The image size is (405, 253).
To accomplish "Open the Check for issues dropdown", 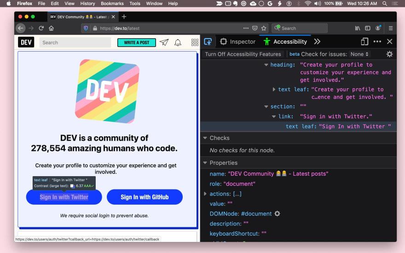I will pos(360,54).
